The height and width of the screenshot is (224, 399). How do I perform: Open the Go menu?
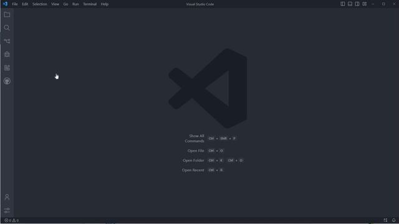click(65, 4)
